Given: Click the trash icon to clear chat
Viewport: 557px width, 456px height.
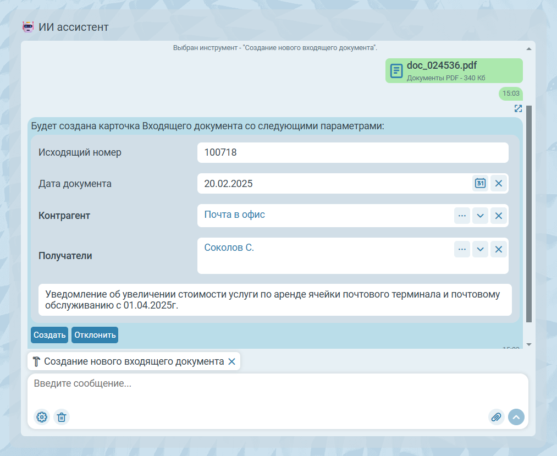Looking at the screenshot, I should (x=62, y=417).
